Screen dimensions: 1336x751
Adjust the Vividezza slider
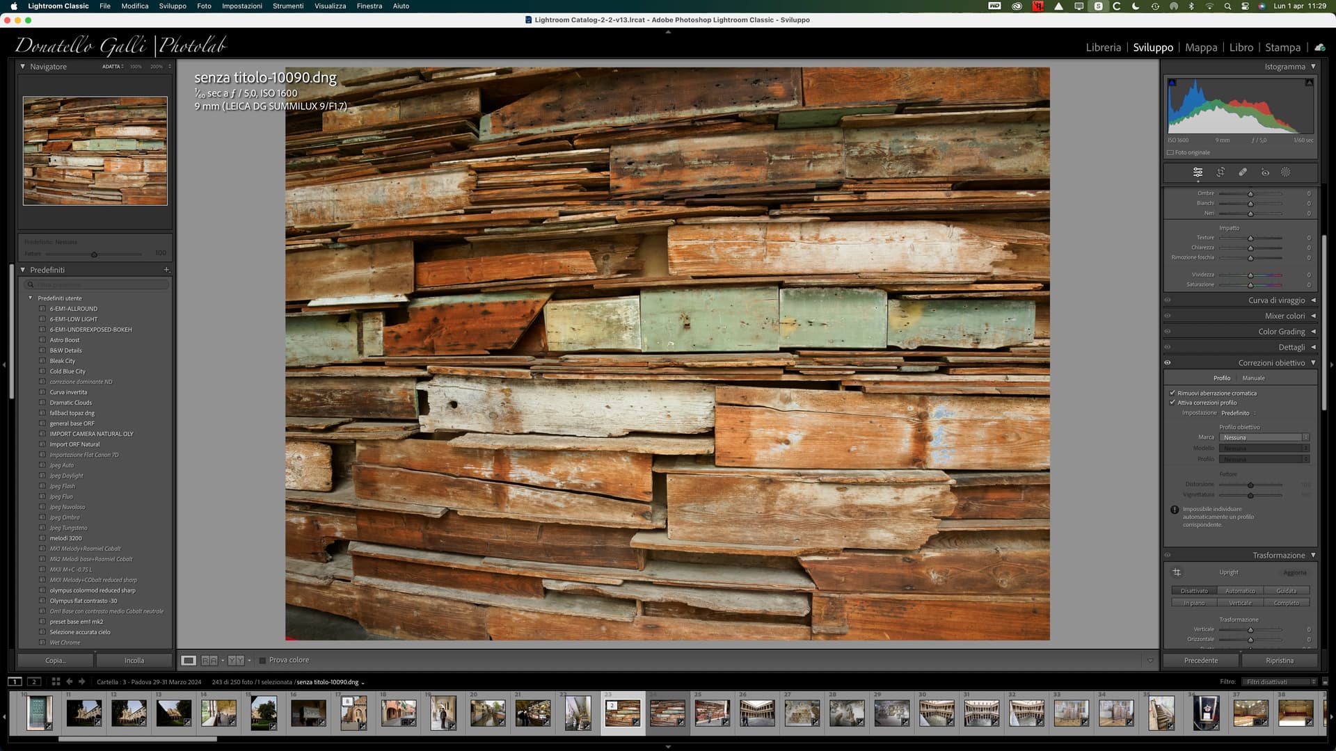[x=1250, y=275]
